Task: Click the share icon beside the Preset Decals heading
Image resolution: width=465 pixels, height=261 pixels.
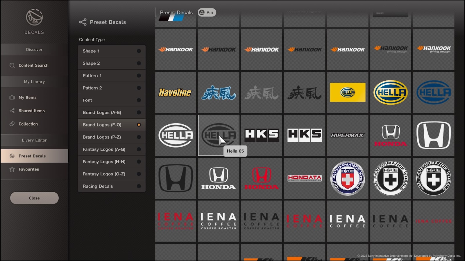Action: tap(83, 22)
